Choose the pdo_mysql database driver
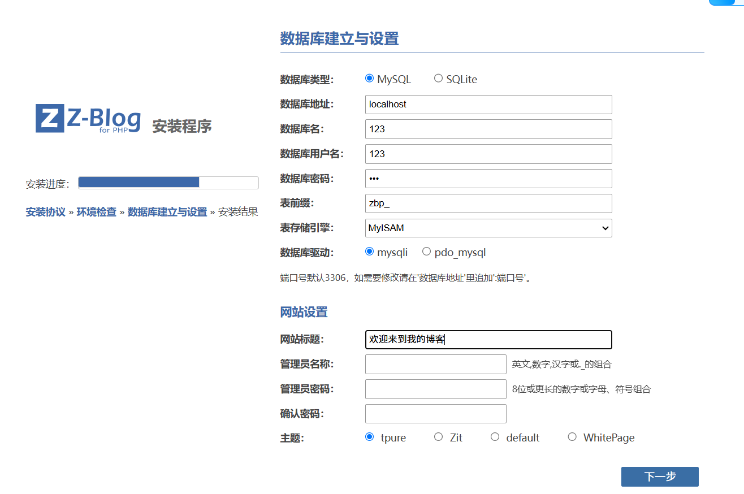Viewport: 744px width, 494px height. 426,252
